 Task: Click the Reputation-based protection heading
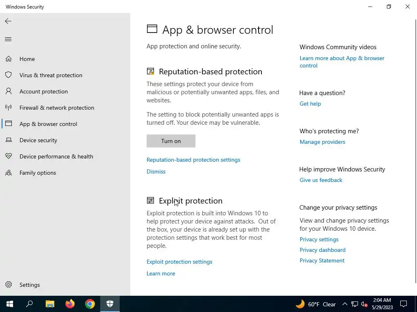[211, 71]
